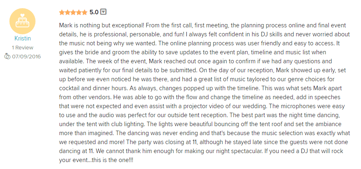
Task: Click the fourth orange rating star
Action: (x=79, y=12)
